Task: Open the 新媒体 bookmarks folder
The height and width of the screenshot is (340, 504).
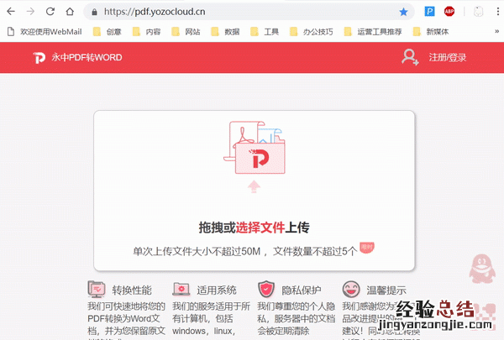Action: tap(431, 32)
